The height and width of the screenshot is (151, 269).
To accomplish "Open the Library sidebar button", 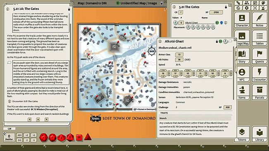I will [259, 134].
